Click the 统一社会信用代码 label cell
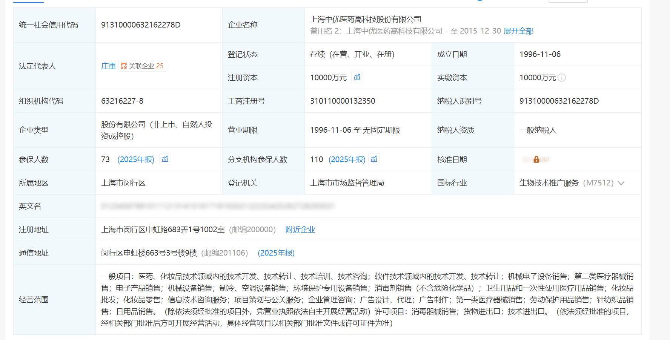 54,25
